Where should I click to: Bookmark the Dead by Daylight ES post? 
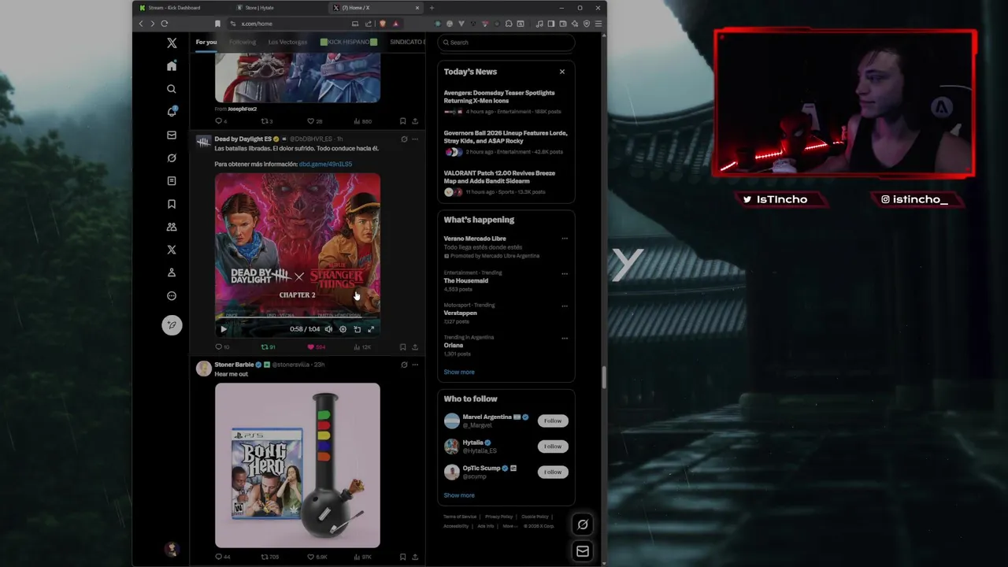click(402, 346)
